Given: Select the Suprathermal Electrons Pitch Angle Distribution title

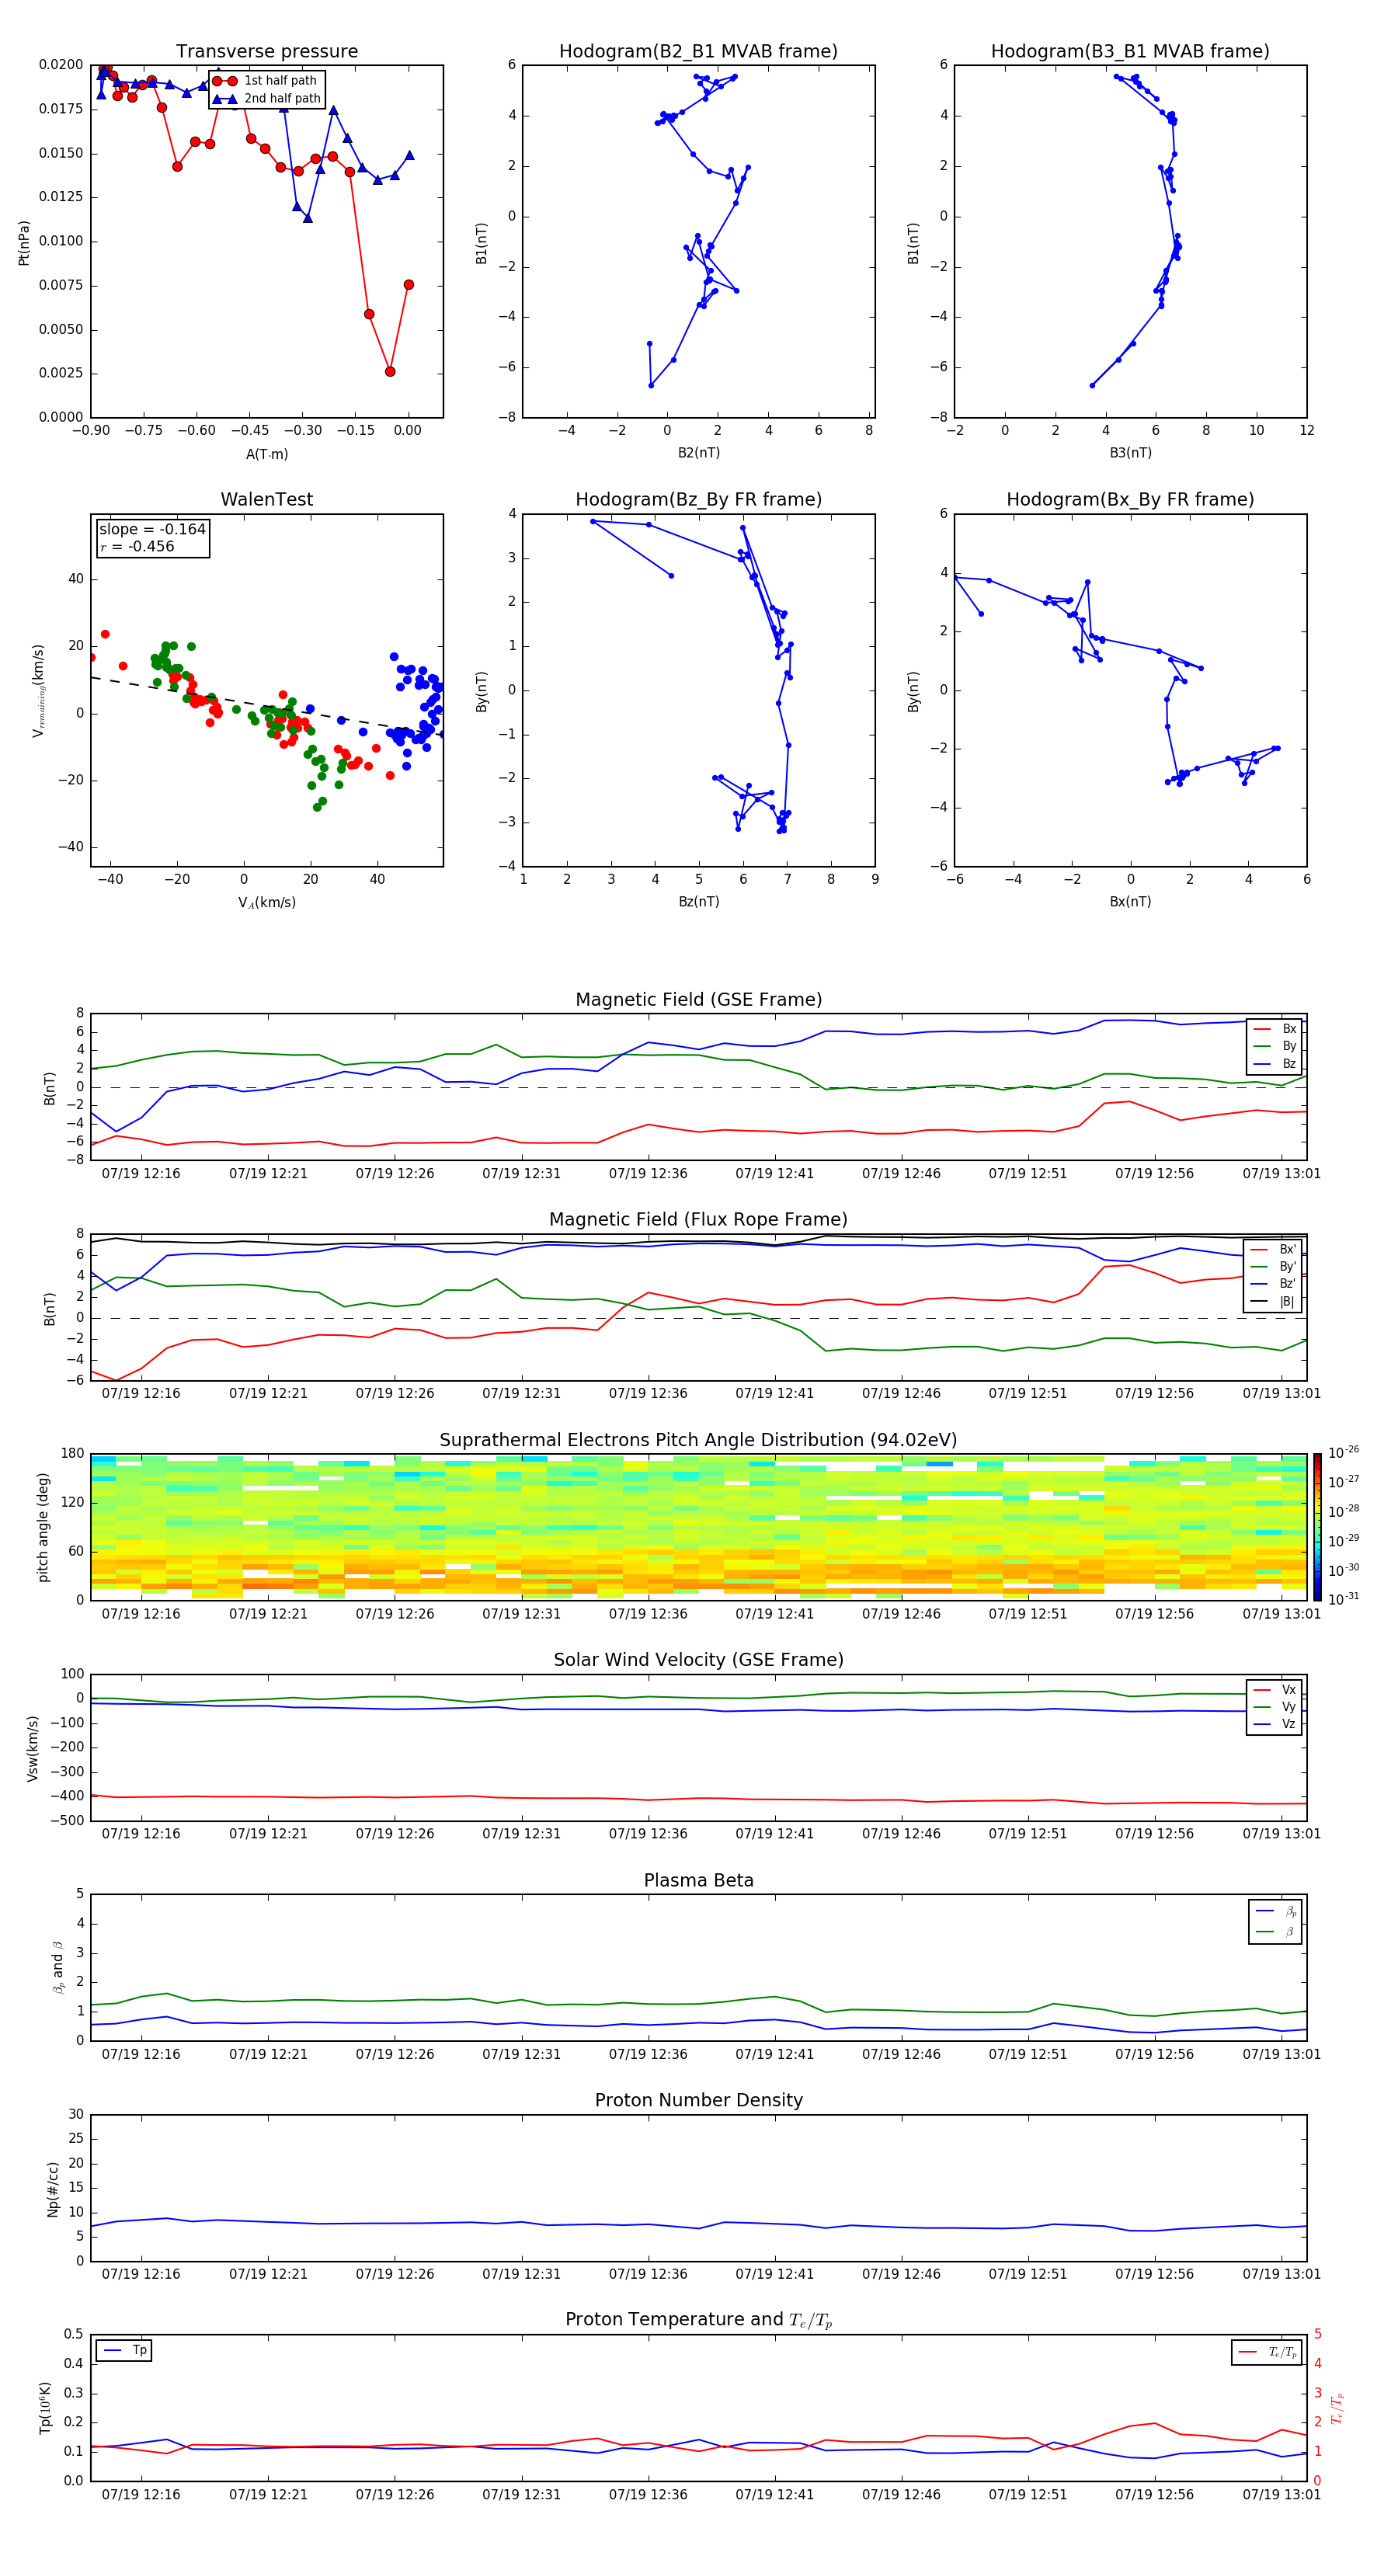Looking at the screenshot, I should pos(698,1441).
